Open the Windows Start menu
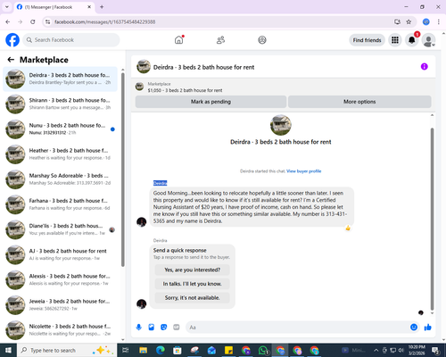Screen dimensions: 446x357 click(8, 350)
